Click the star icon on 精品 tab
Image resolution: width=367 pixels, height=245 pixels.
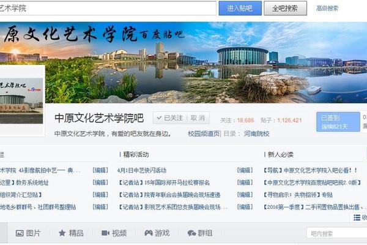[x=62, y=233]
